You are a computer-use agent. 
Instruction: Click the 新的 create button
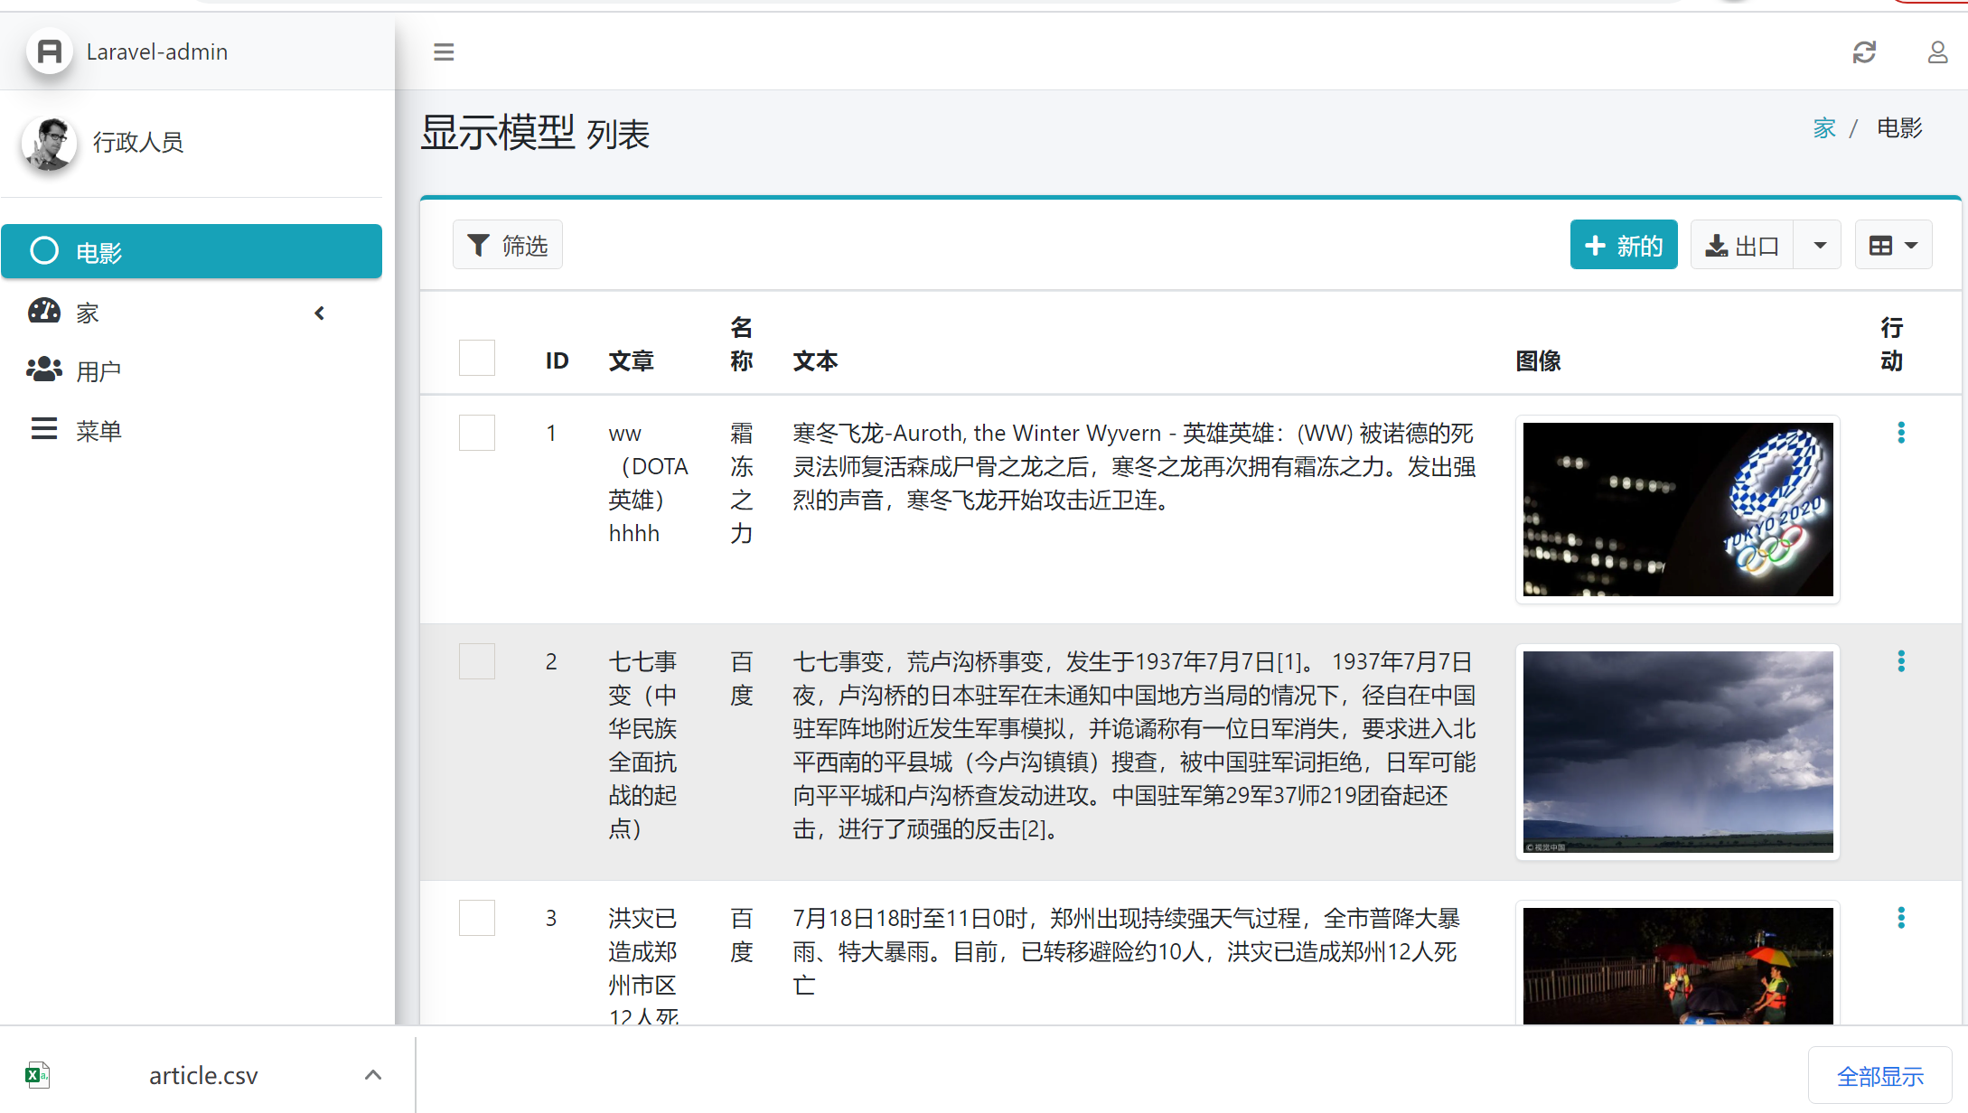coord(1623,245)
